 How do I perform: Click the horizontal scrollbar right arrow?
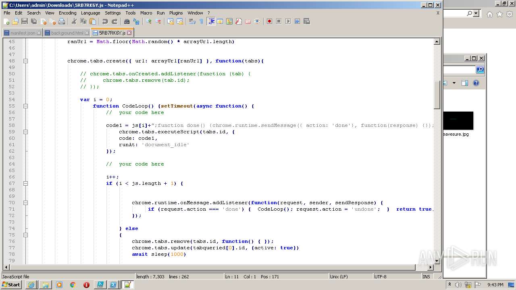click(x=431, y=267)
